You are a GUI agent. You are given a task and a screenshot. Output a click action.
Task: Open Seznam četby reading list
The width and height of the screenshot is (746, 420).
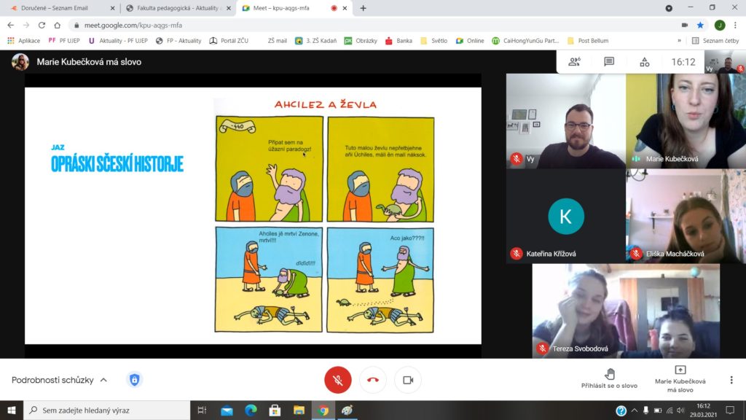715,41
